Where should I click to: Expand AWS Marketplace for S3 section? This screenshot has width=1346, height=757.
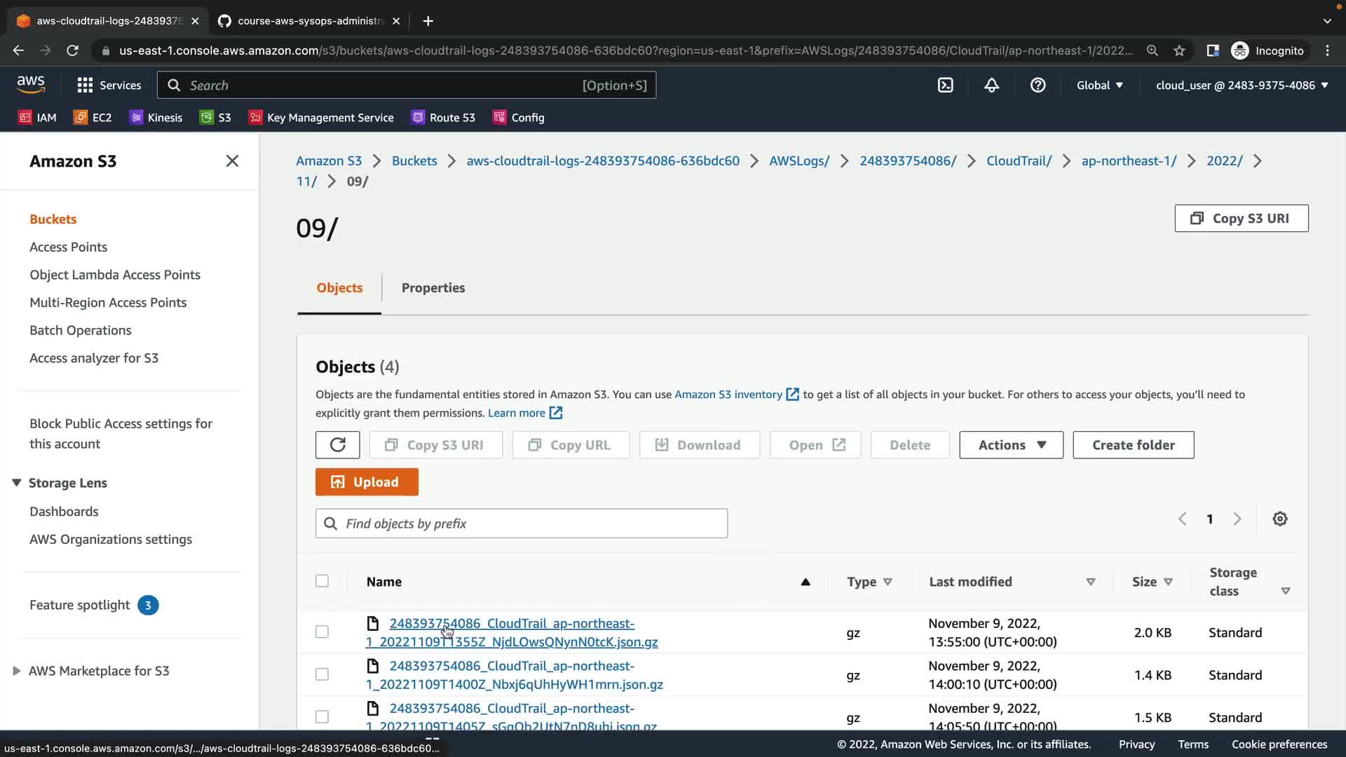[x=17, y=671]
